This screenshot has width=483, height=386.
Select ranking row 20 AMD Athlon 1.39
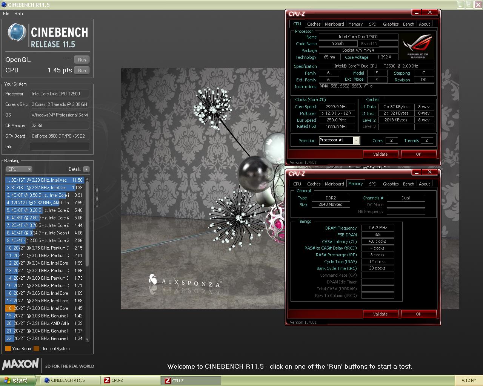pos(45,323)
